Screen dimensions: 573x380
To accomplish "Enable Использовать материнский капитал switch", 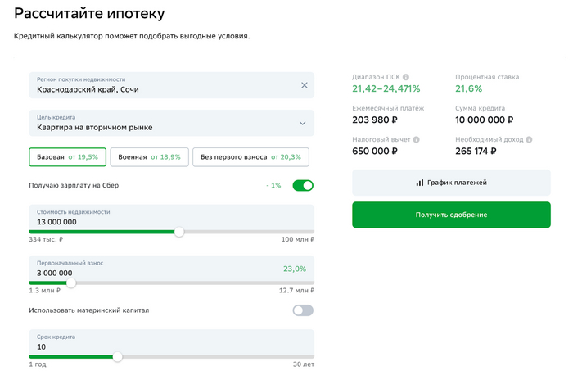I will click(x=303, y=310).
